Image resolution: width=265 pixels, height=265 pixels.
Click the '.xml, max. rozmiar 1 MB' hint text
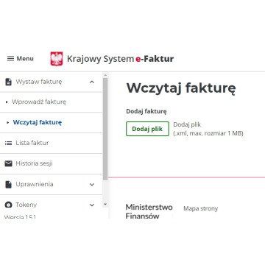click(x=208, y=133)
